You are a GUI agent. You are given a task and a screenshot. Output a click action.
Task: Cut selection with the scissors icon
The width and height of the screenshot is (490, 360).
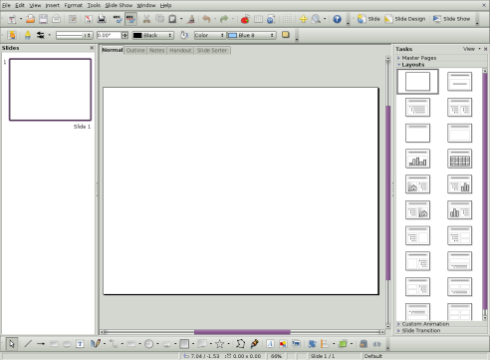[146, 19]
